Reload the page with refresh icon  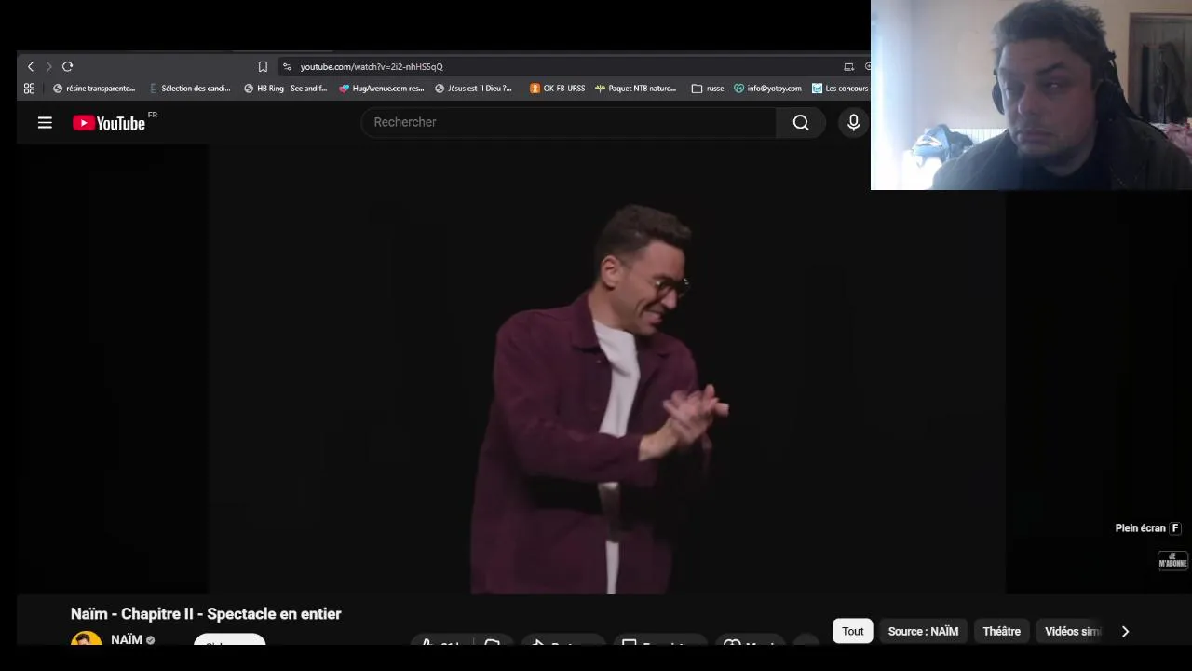pyautogui.click(x=67, y=66)
